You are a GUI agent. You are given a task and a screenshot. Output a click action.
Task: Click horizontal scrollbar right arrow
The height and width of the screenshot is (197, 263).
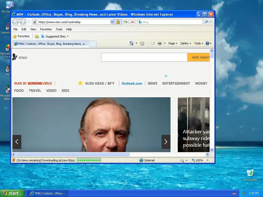207,154
